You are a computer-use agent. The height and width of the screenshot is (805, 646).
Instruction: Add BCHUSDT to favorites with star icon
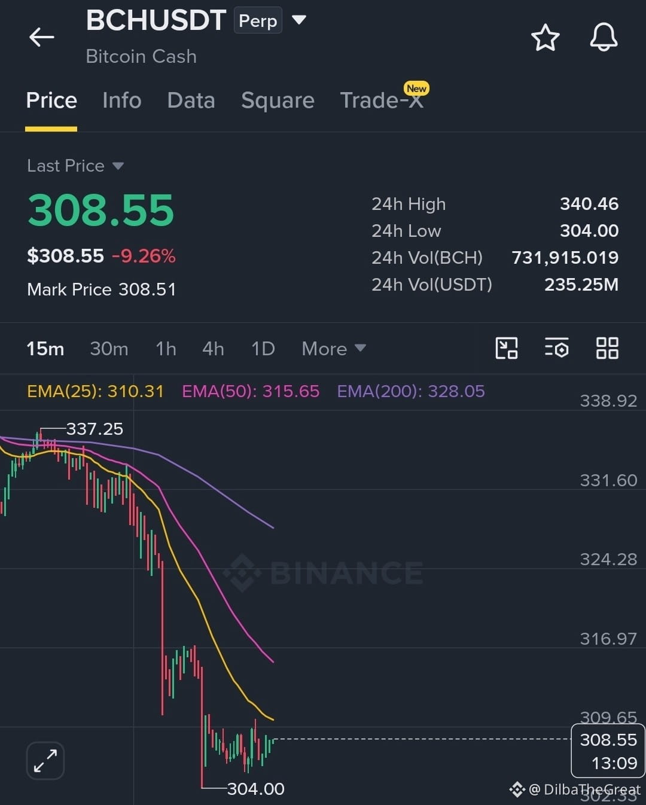(x=545, y=38)
